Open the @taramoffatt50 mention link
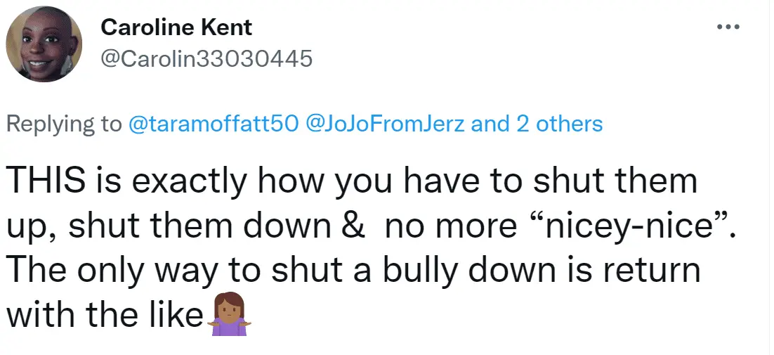 tap(214, 124)
